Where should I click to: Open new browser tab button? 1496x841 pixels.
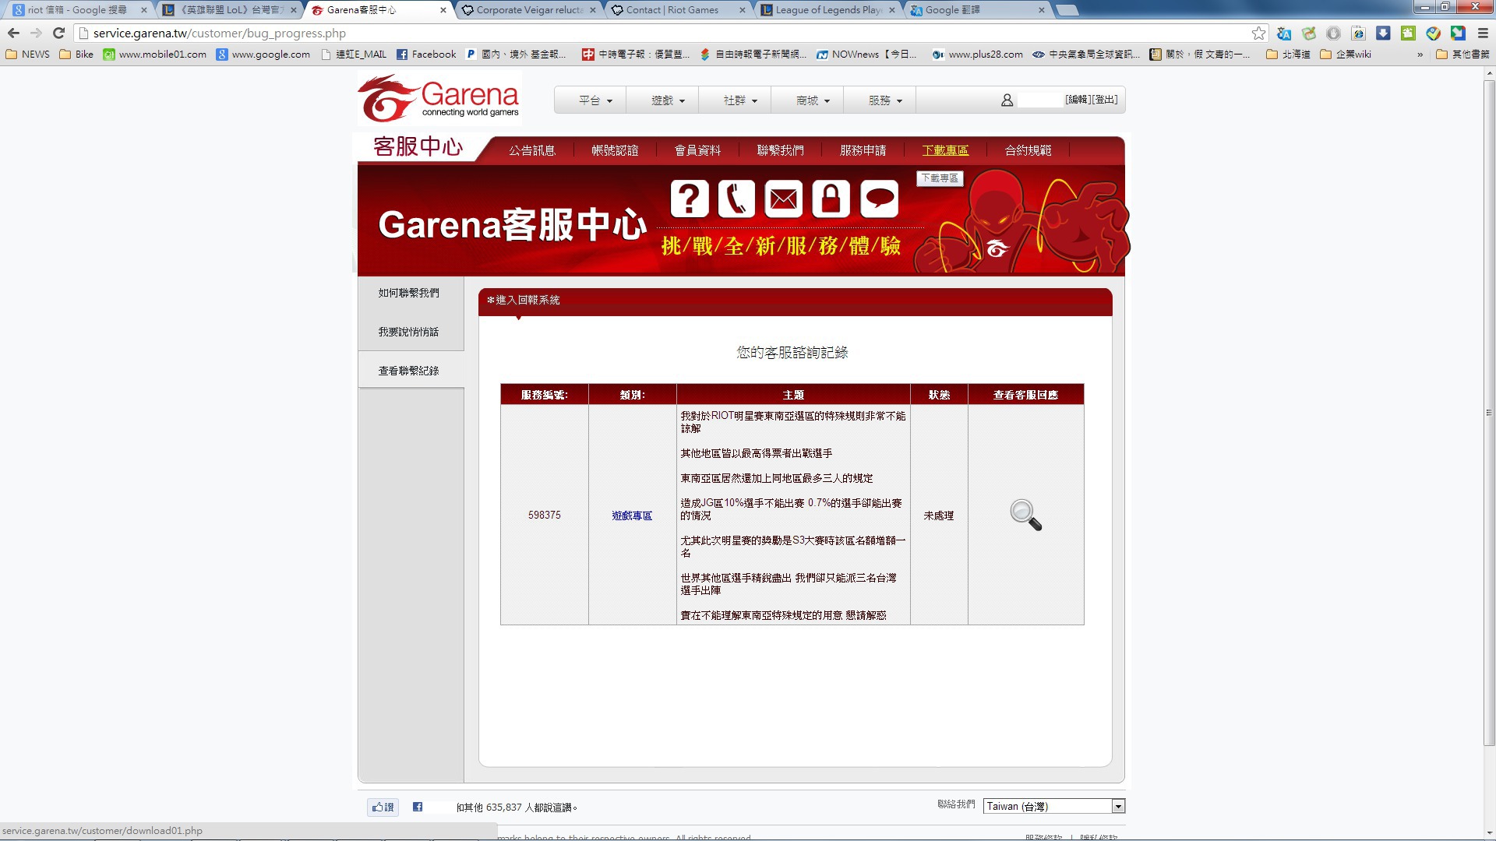(1067, 10)
